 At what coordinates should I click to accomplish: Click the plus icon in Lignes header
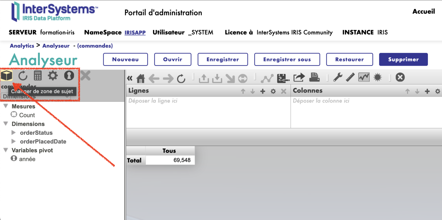coord(263,91)
